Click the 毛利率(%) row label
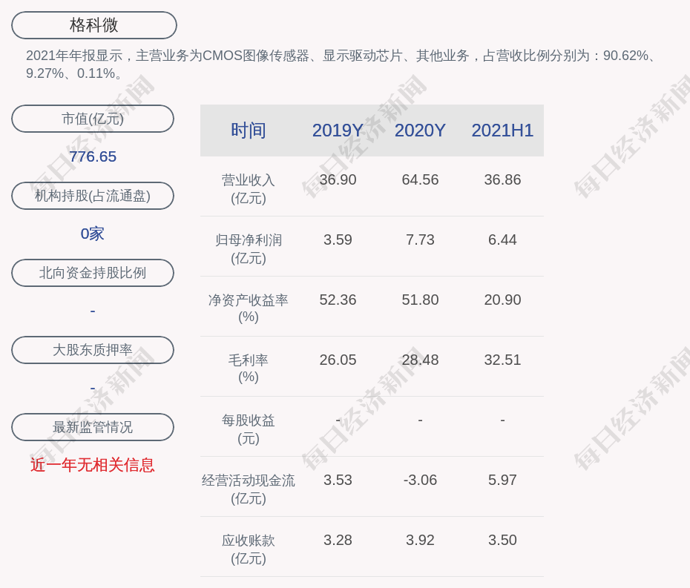This screenshot has height=588, width=690. click(249, 369)
